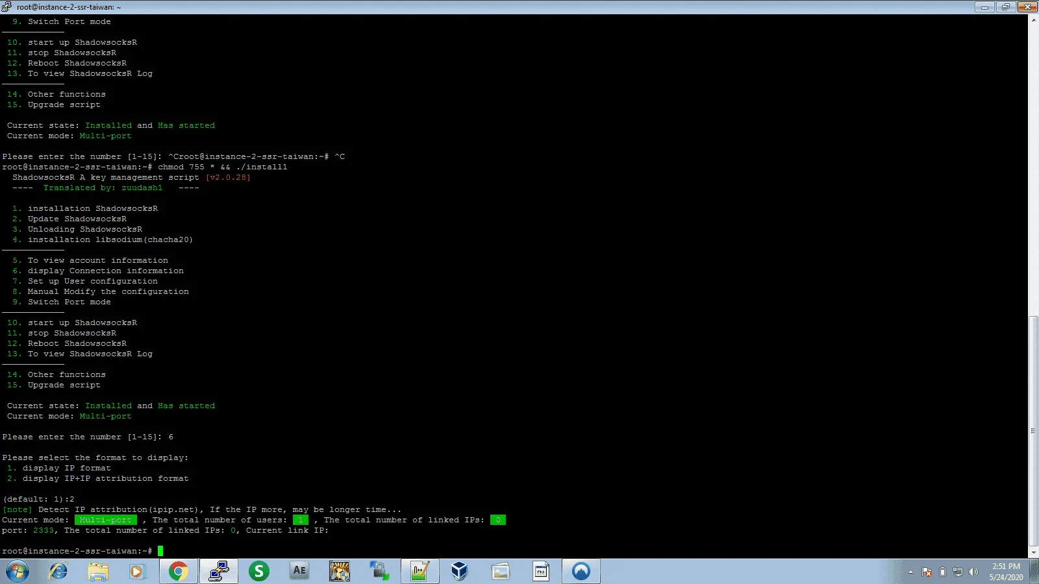Click the PuTTY title text root@instance-2-ssr-taiwan
Screen dimensions: 1039x584
(69, 7)
